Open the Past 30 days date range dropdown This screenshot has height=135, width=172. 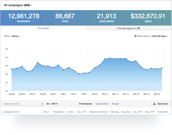coord(160,36)
